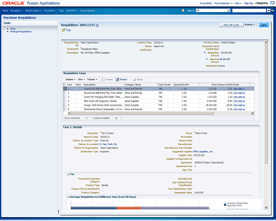Click the Tags icon under requisition title

[x=63, y=30]
